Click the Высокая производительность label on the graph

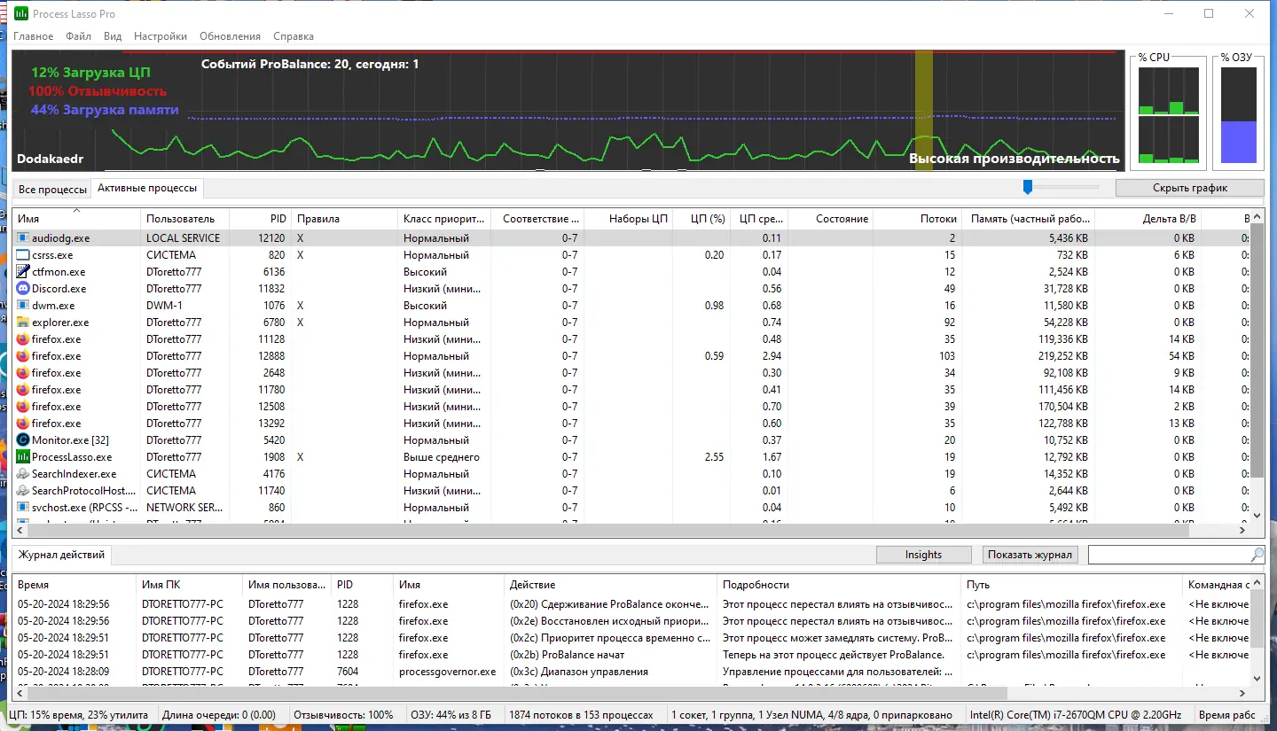pos(1015,159)
